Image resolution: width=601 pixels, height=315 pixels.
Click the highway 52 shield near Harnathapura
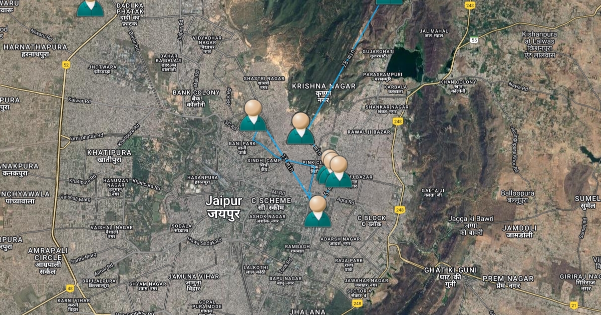coord(66,64)
